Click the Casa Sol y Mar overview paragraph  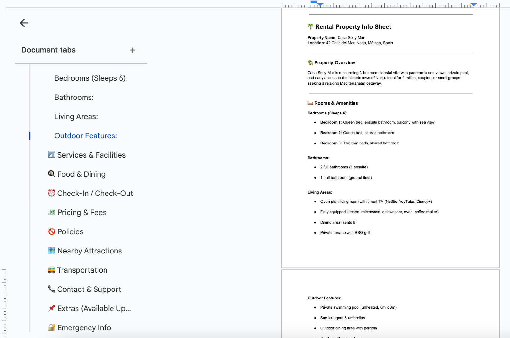[388, 78]
